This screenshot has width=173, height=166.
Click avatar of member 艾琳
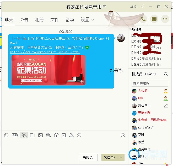pos(134,135)
